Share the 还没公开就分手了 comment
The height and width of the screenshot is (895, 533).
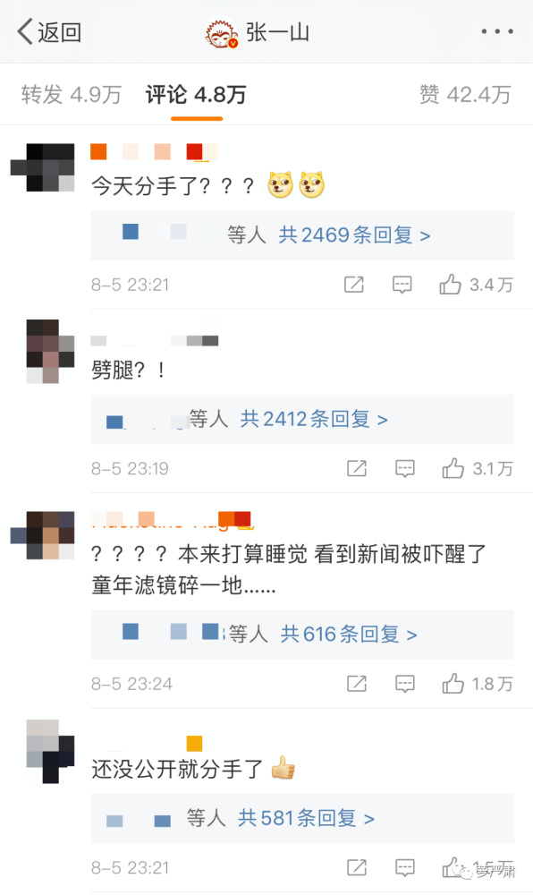tap(356, 867)
